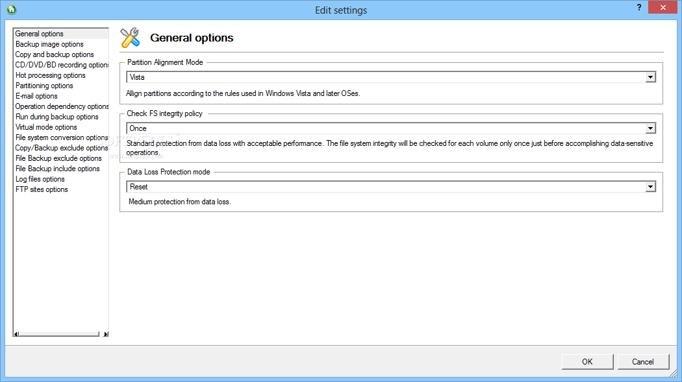This screenshot has width=682, height=382.
Task: Click the question mark help button
Action: pyautogui.click(x=639, y=7)
